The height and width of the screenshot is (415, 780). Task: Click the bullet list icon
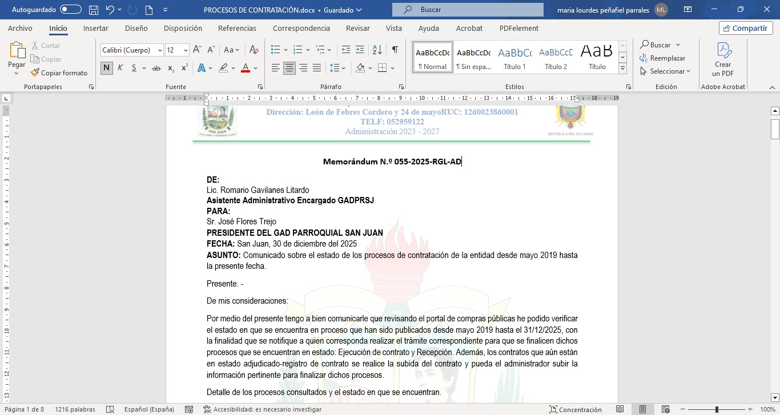click(275, 50)
